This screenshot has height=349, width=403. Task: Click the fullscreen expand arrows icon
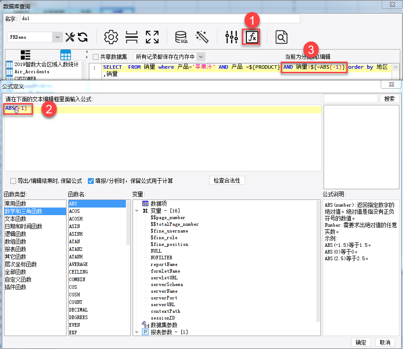tap(152, 37)
